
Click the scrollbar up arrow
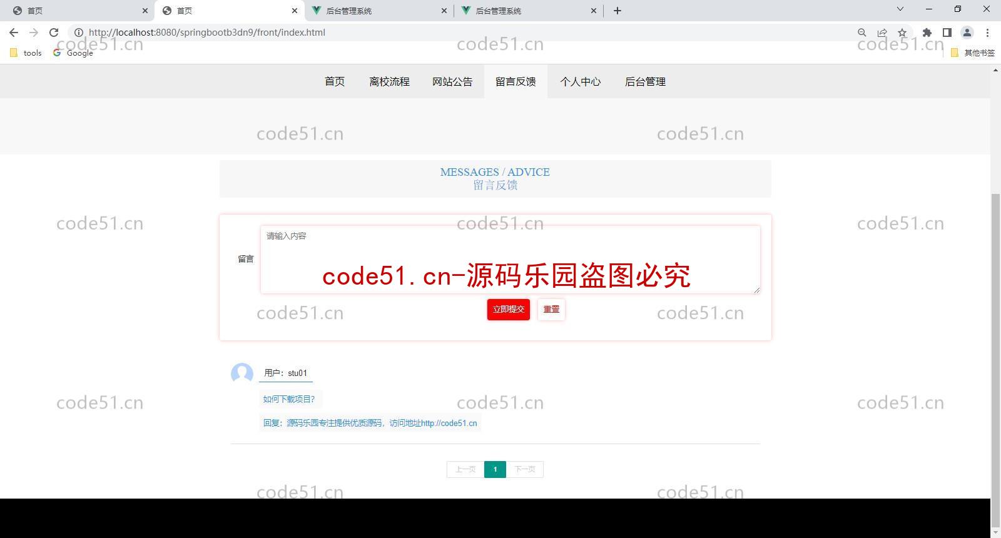coord(995,69)
